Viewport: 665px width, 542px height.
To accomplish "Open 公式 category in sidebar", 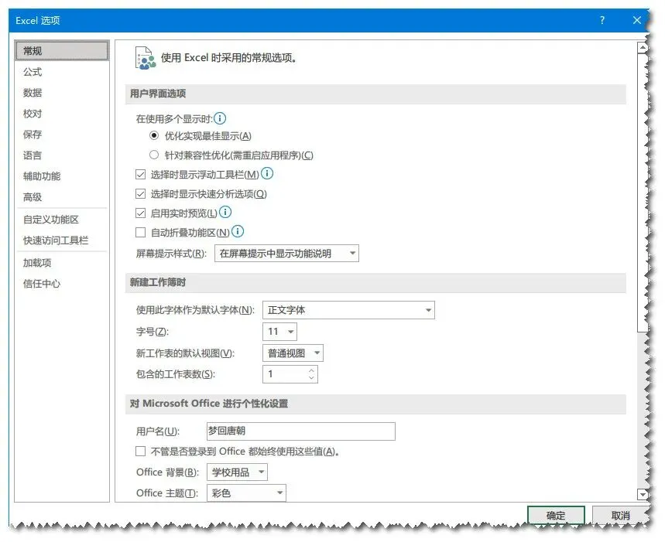I will 62,72.
